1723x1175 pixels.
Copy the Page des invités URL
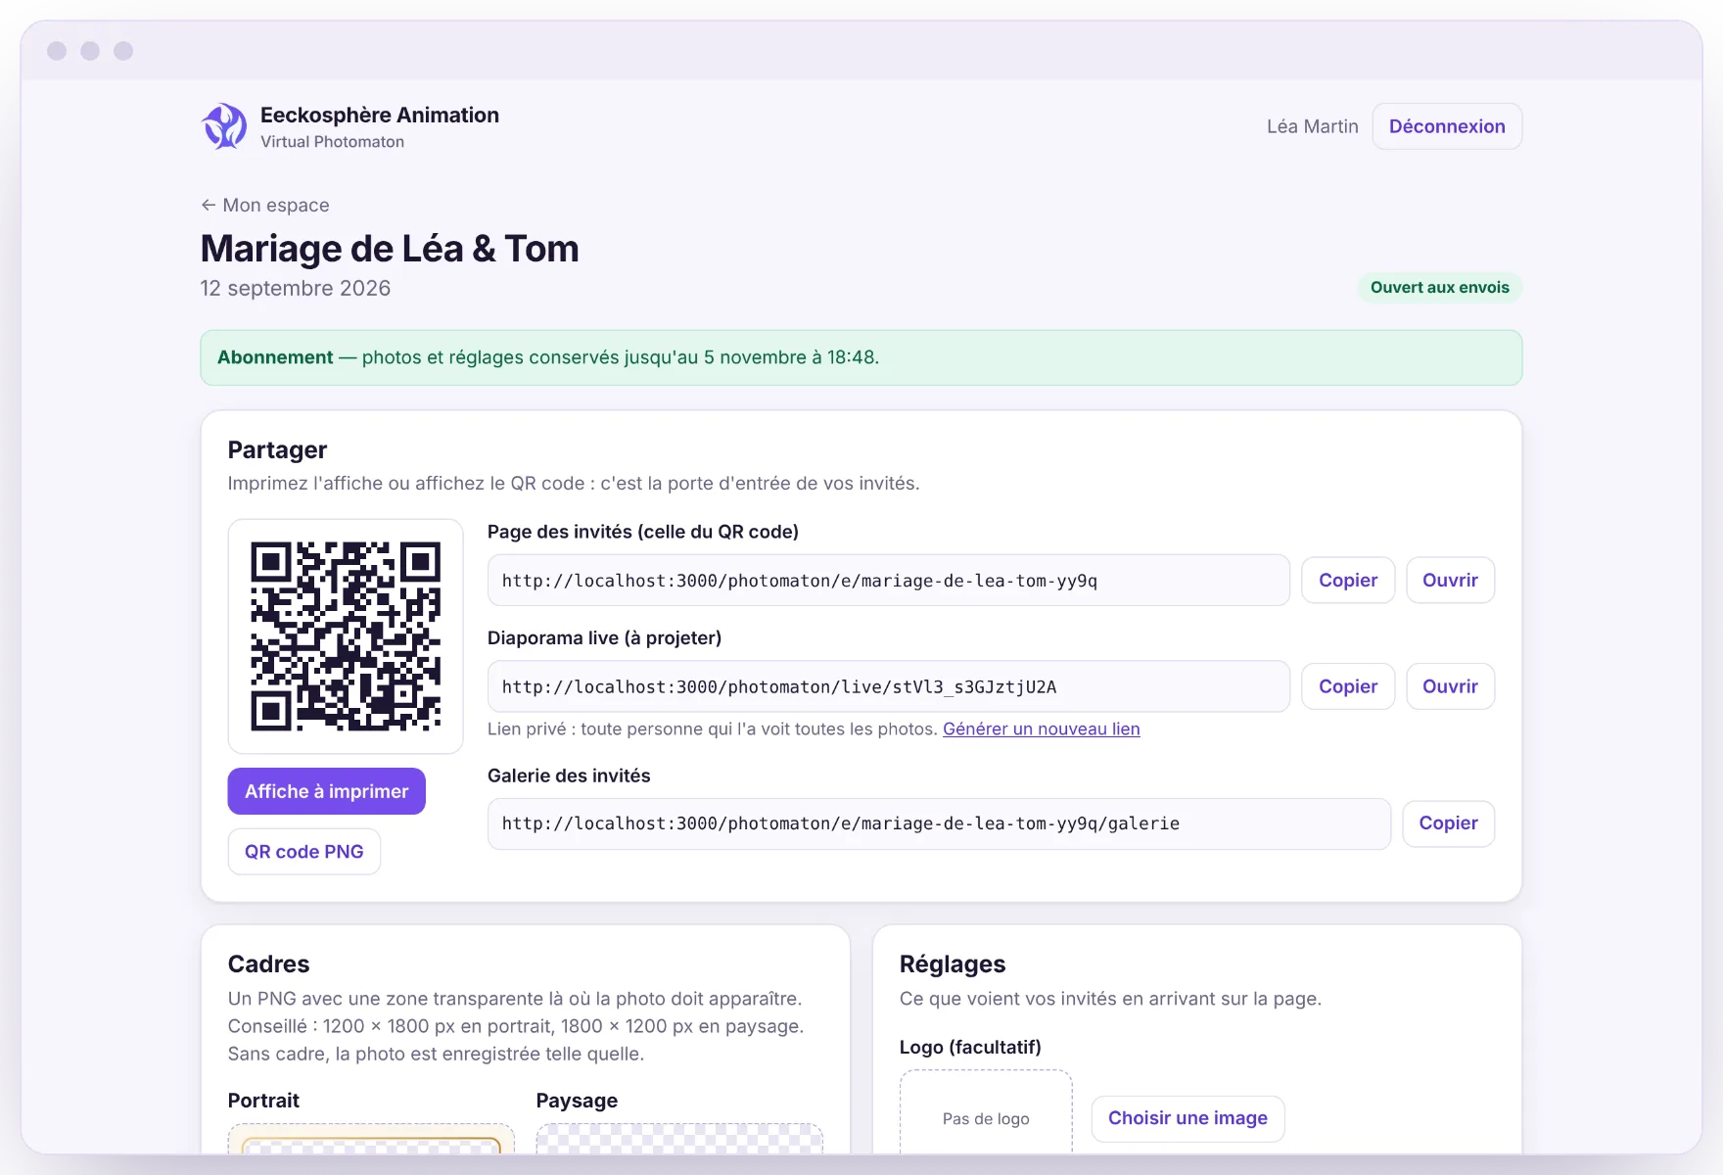click(1348, 580)
